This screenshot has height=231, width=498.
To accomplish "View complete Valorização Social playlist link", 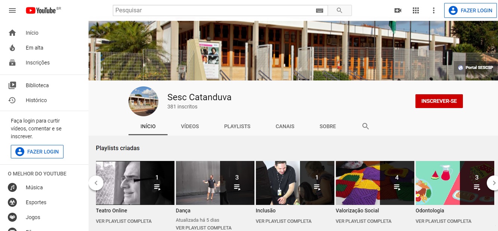I will (x=364, y=221).
